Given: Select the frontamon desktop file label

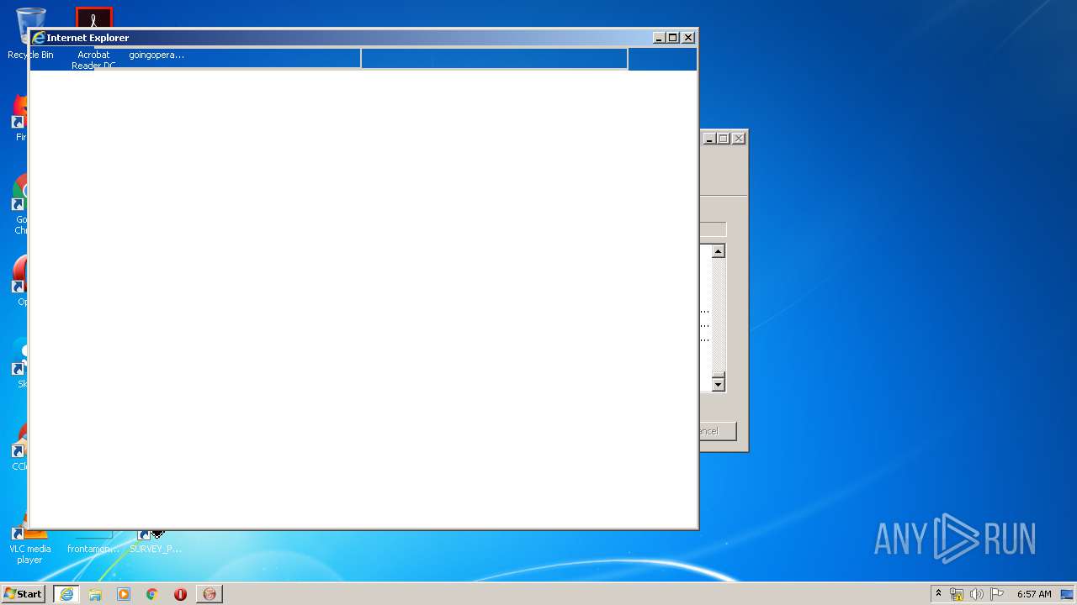Looking at the screenshot, I should (x=93, y=550).
